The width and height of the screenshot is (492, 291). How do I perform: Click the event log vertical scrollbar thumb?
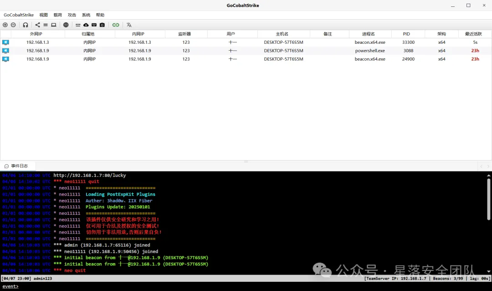click(x=489, y=199)
